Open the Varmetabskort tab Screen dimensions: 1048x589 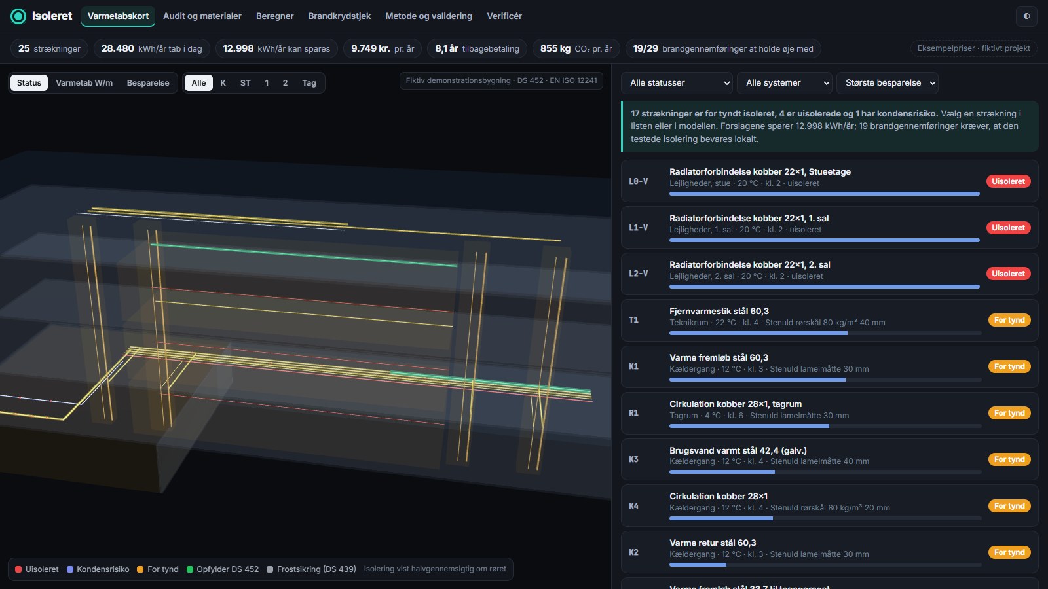coord(118,16)
